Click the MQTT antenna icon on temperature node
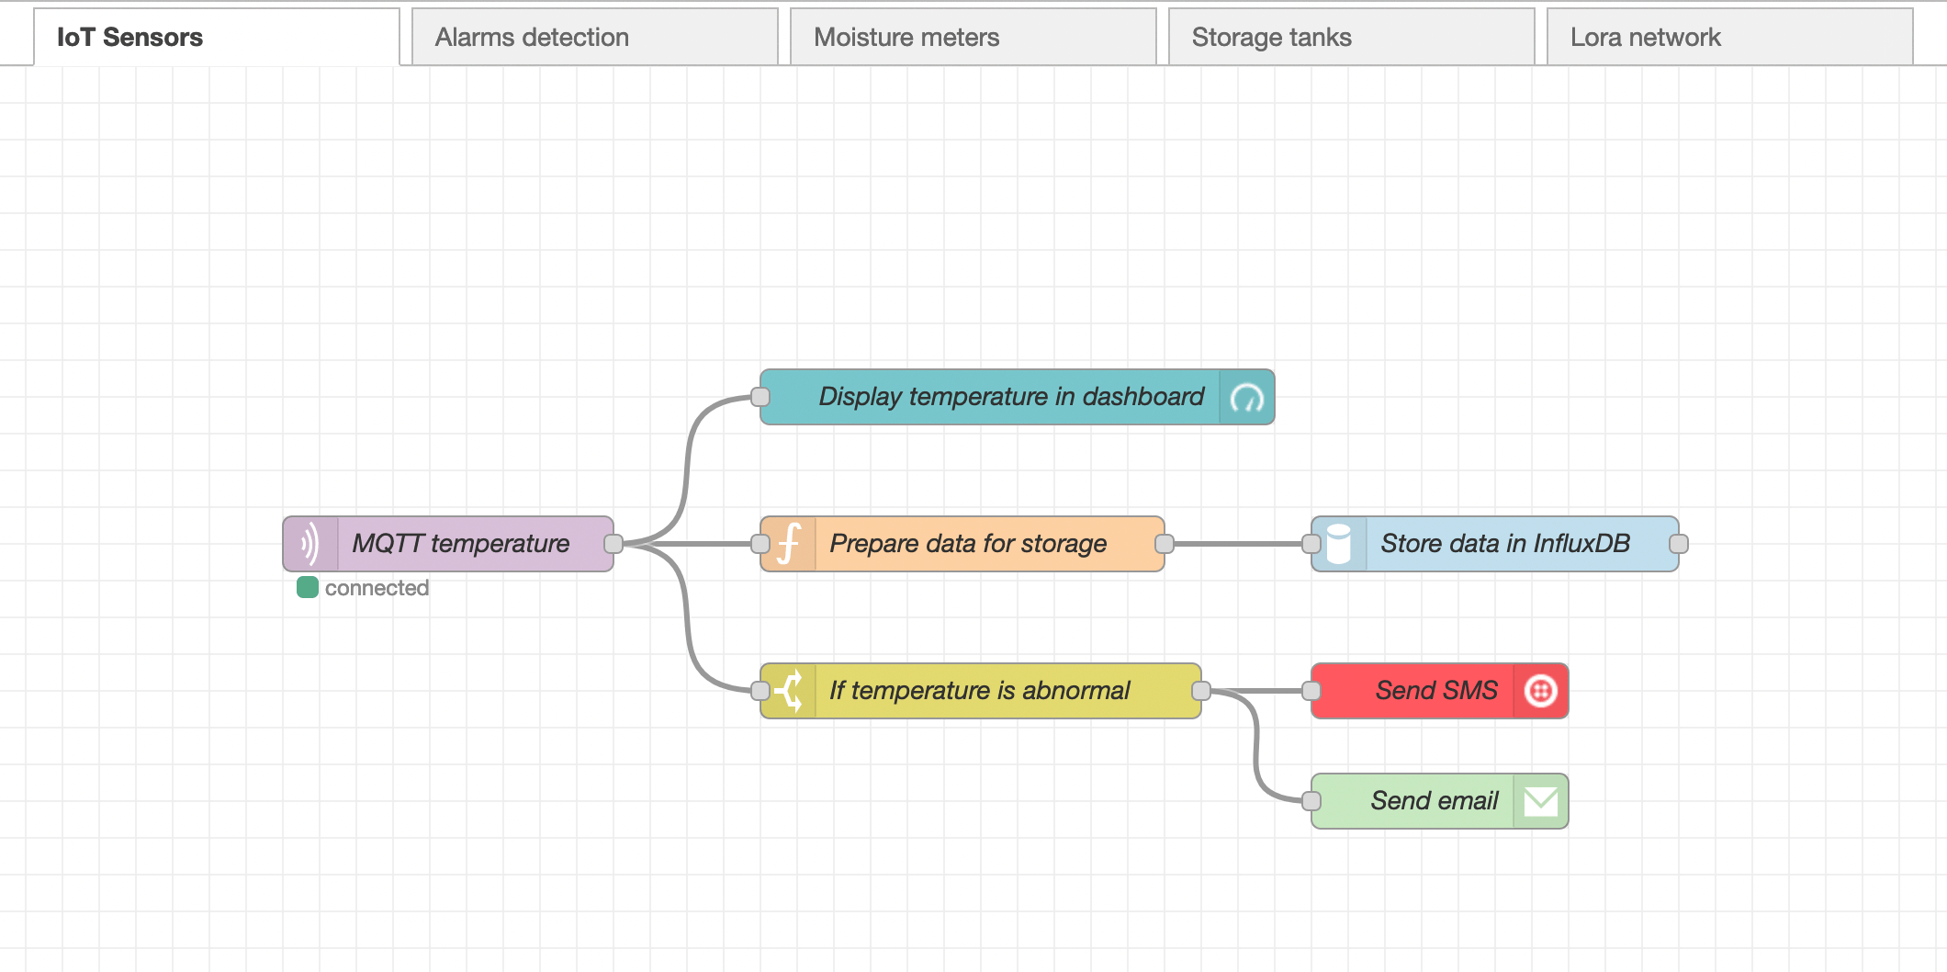1947x972 pixels. pyautogui.click(x=310, y=544)
